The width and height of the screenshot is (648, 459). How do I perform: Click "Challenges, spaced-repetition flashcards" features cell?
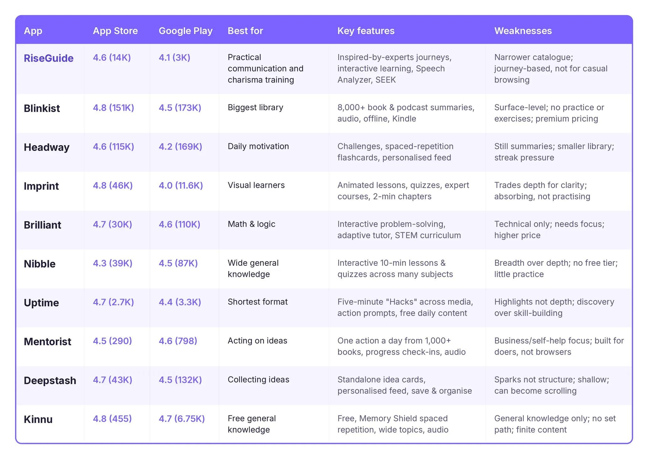[x=396, y=152]
